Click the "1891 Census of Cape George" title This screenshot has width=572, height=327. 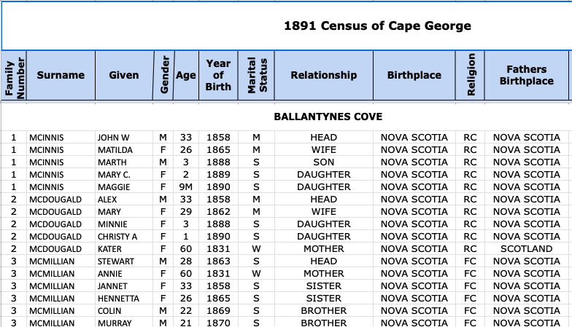pyautogui.click(x=377, y=26)
